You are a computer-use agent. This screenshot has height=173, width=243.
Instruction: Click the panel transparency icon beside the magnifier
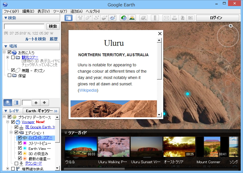pyautogui.click(x=16, y=103)
